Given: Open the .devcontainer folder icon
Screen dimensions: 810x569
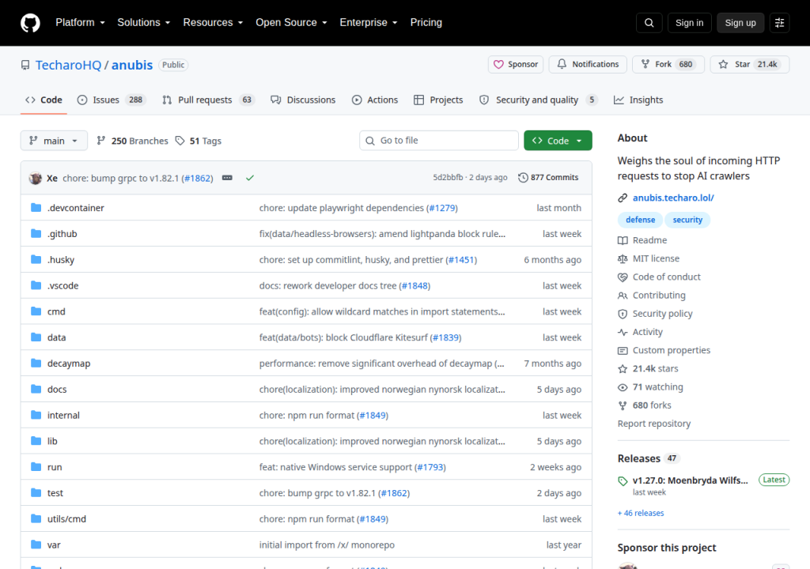Looking at the screenshot, I should pos(36,208).
